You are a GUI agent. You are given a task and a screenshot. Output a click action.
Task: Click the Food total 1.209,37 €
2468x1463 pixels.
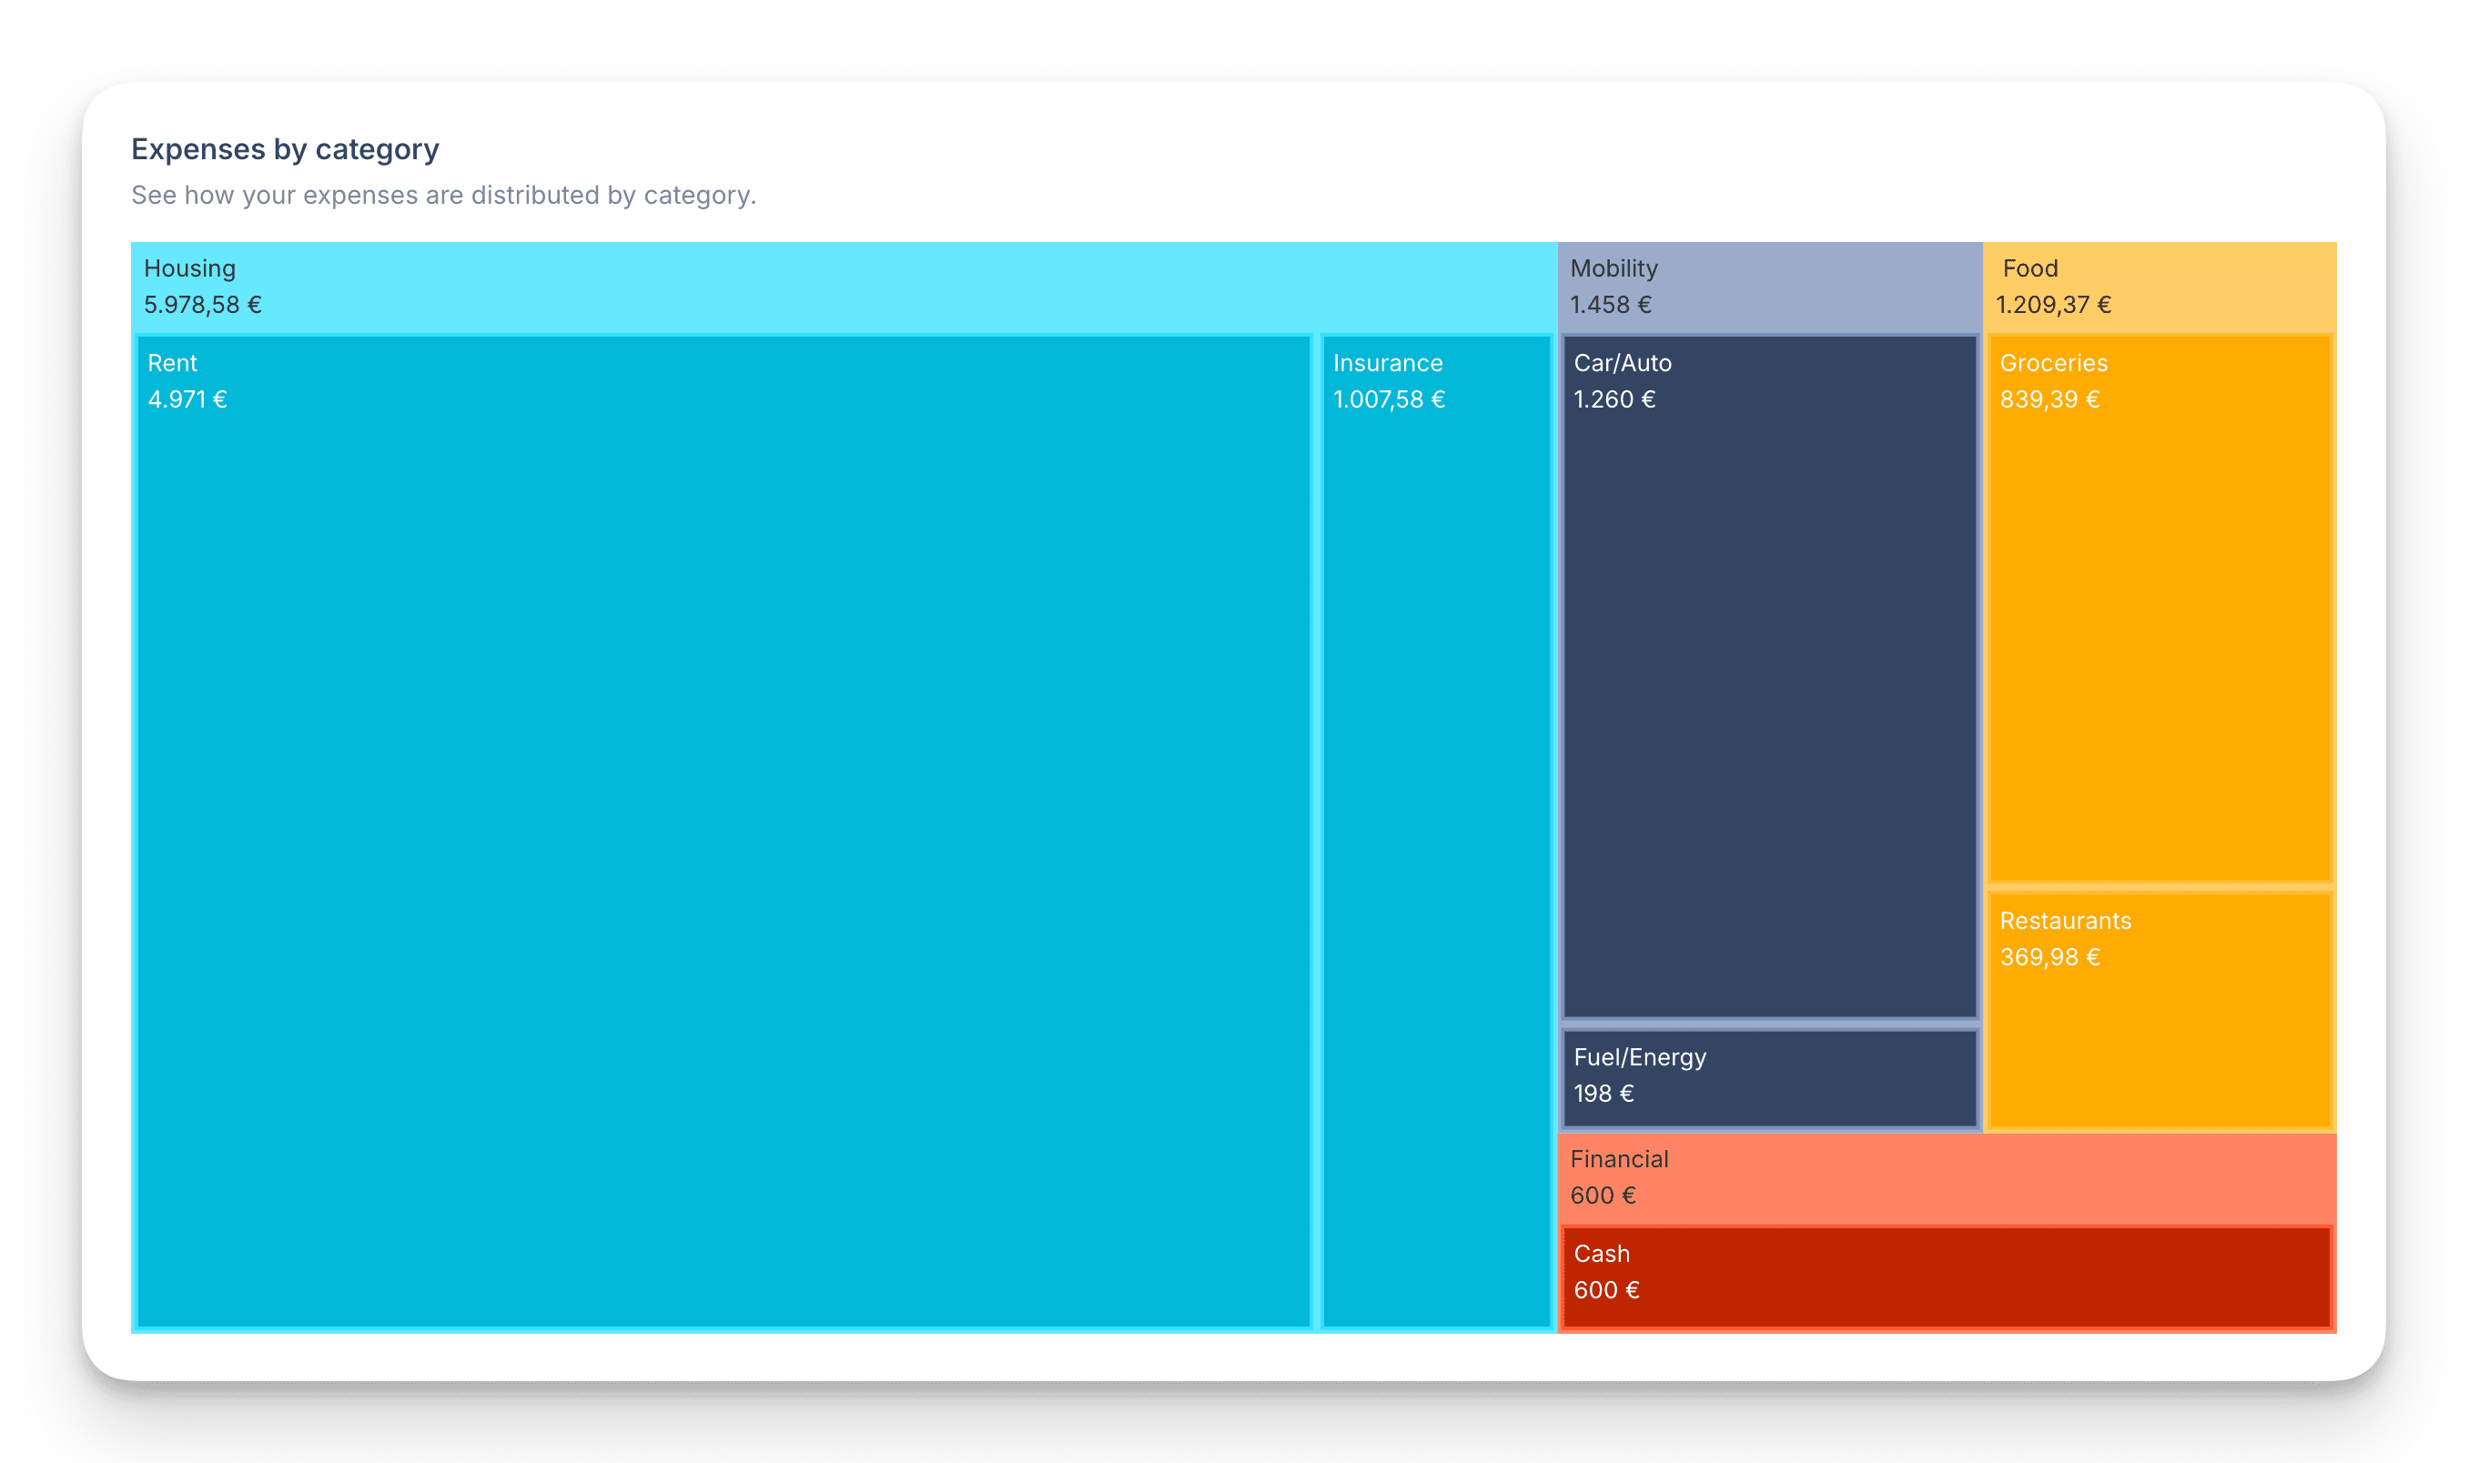2053,305
